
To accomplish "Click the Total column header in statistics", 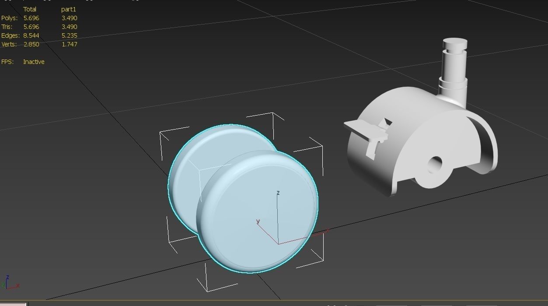I will pyautogui.click(x=31, y=9).
